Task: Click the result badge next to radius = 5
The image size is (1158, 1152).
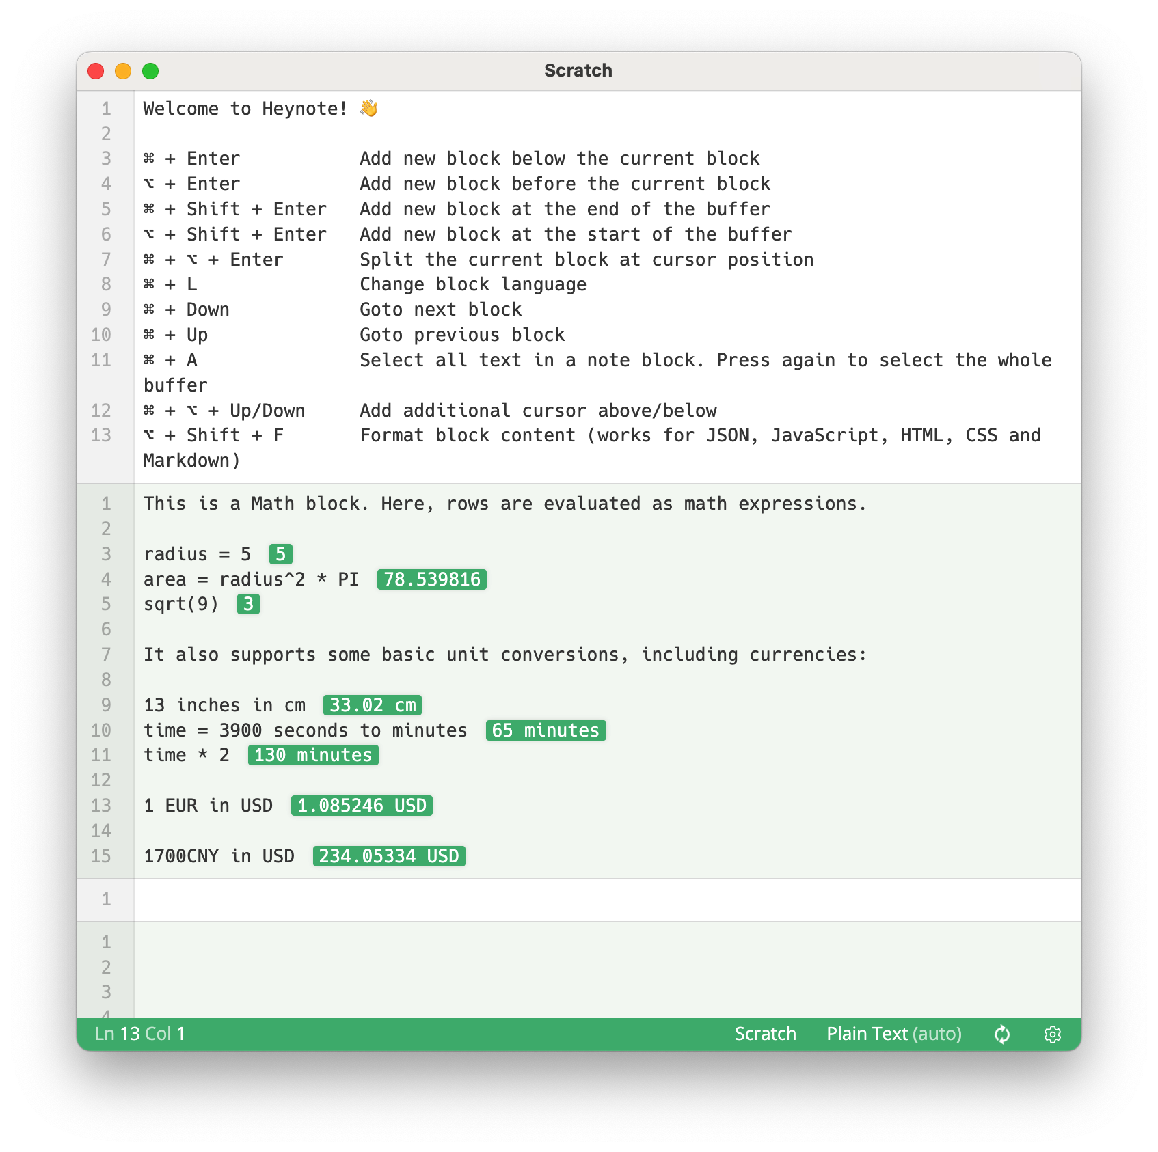Action: (280, 554)
